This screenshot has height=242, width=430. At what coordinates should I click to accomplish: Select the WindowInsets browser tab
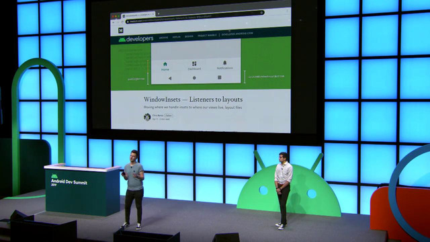pyautogui.click(x=138, y=15)
